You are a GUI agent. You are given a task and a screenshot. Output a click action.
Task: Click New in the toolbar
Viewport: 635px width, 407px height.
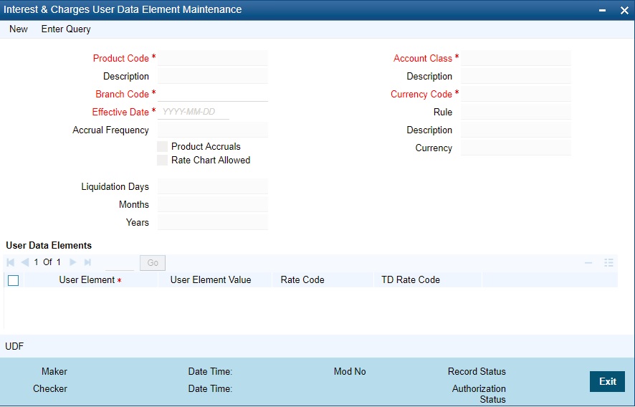click(x=19, y=29)
